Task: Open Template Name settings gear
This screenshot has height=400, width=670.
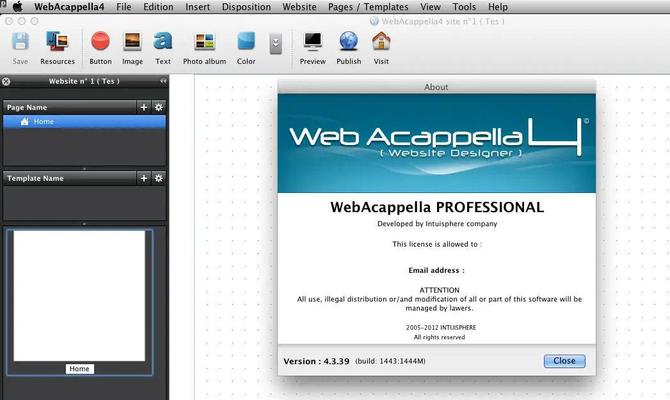Action: 159,178
